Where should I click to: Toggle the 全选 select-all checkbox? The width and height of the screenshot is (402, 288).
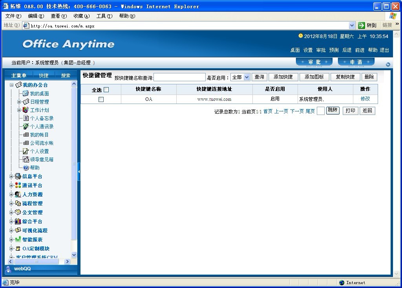(x=106, y=89)
